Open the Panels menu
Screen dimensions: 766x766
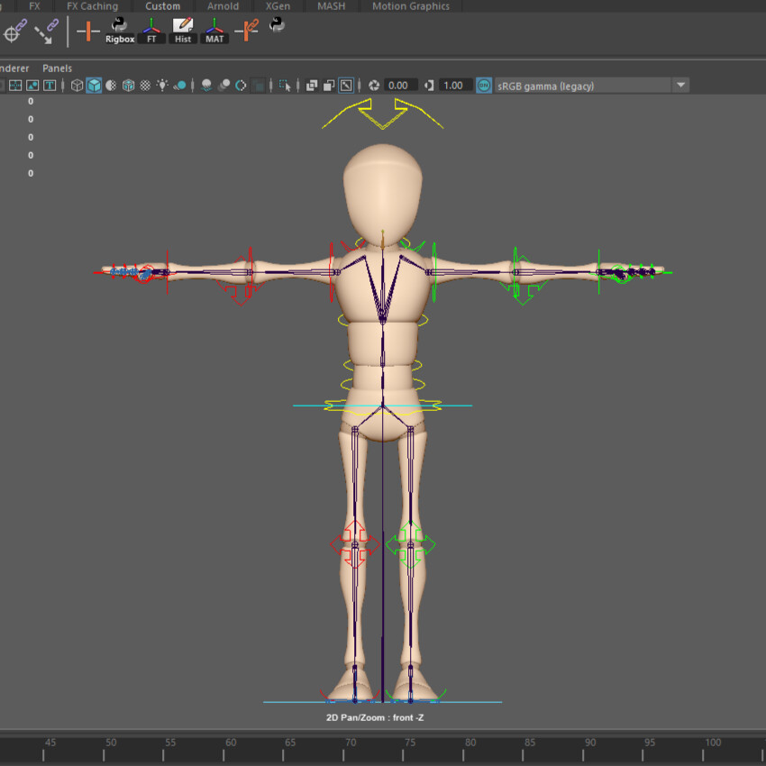57,68
